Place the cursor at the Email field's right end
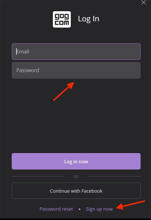The image size is (151, 220). click(x=138, y=51)
